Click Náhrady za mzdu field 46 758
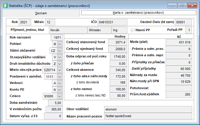Screen dimensions: 200x125 click(x=179, y=75)
